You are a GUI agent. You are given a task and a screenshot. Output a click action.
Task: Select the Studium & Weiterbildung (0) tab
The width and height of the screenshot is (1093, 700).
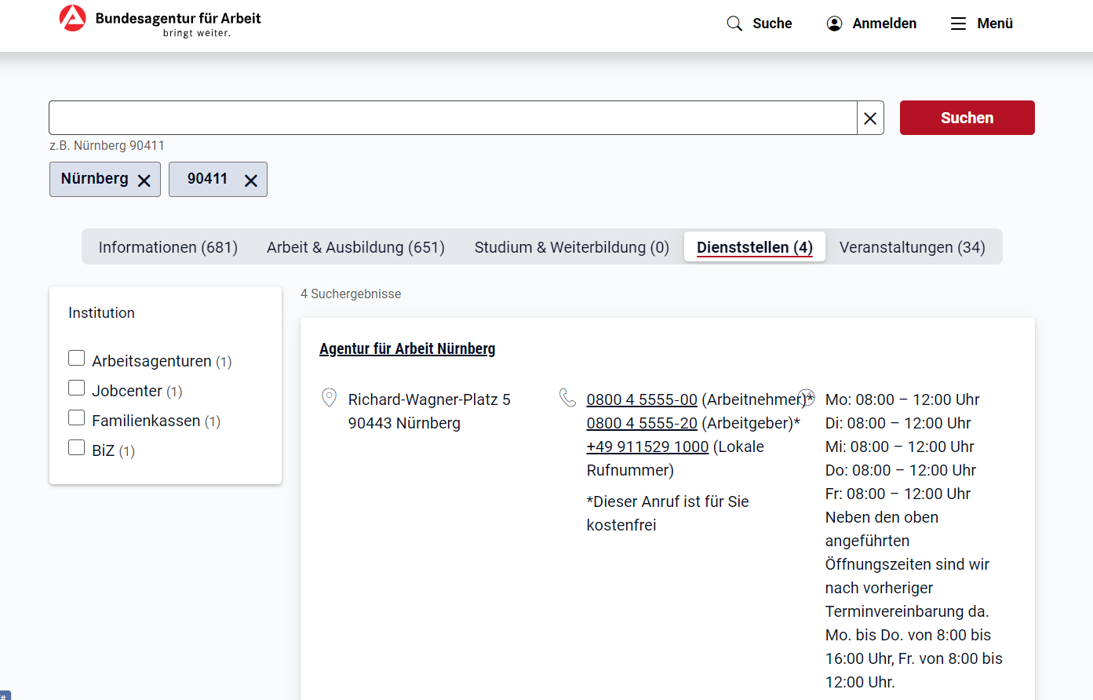pos(571,247)
